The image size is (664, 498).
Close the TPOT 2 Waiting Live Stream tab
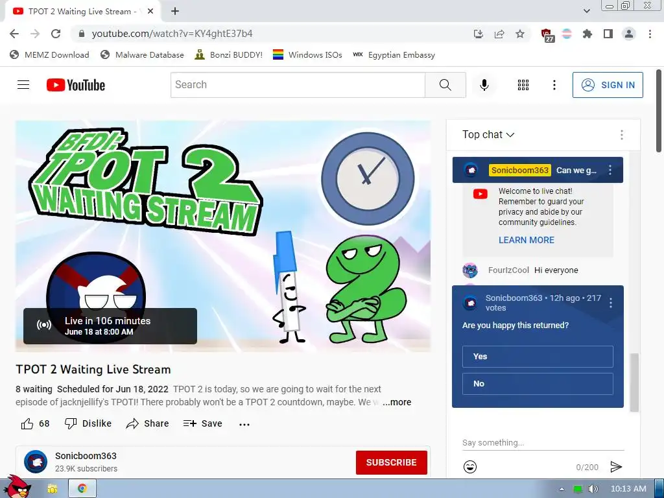[150, 12]
